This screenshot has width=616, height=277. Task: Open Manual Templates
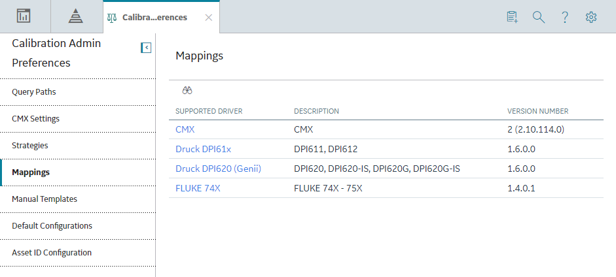pyautogui.click(x=78, y=199)
